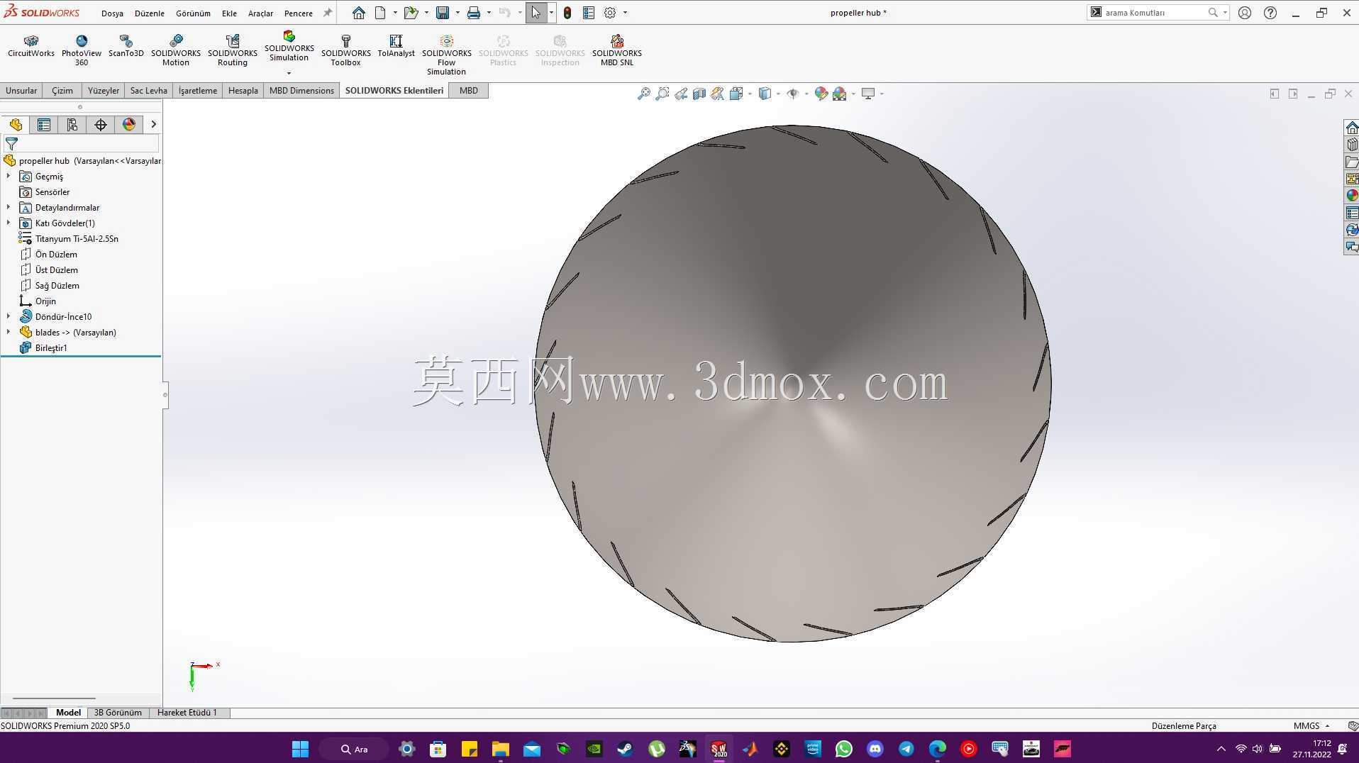The image size is (1359, 763).
Task: Open the taskbar Ara search box
Action: pos(354,749)
